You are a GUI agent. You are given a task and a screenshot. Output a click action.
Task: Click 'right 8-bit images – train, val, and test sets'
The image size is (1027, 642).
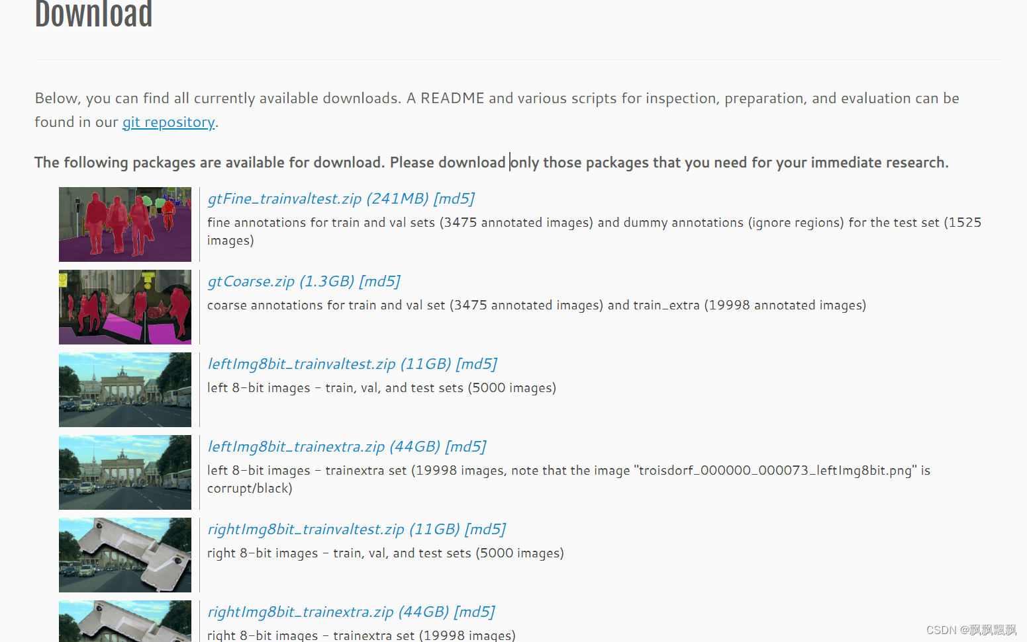tap(340, 553)
